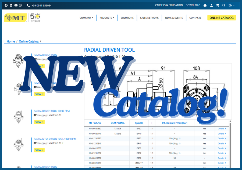Open the SALES NETWORK menu item

coord(149,18)
